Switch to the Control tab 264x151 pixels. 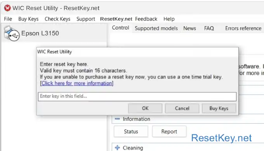121,28
